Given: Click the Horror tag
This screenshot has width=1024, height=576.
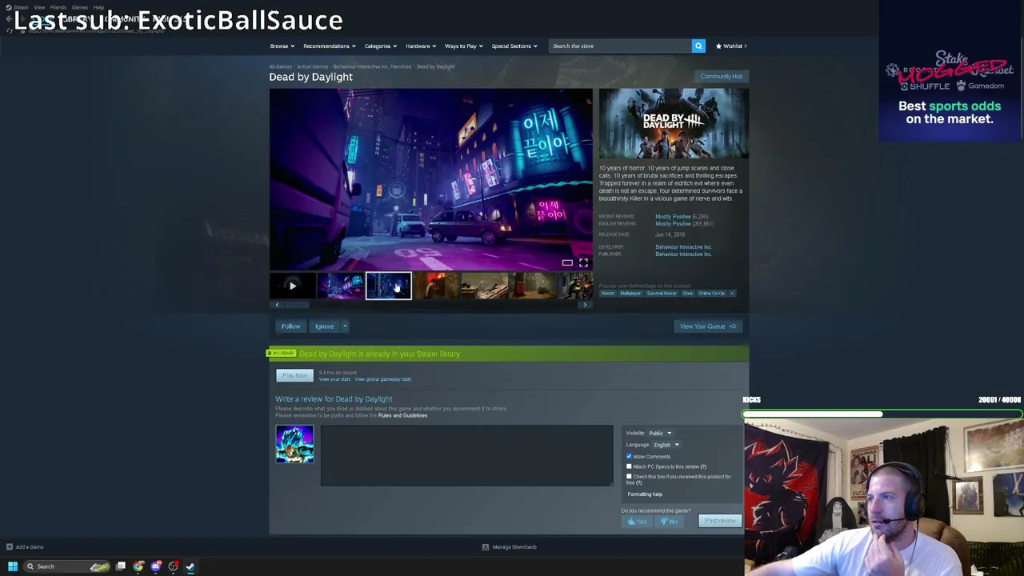Looking at the screenshot, I should 608,294.
